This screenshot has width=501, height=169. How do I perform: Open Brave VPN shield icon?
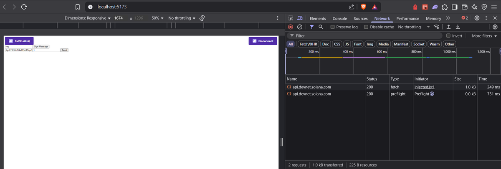(x=484, y=7)
